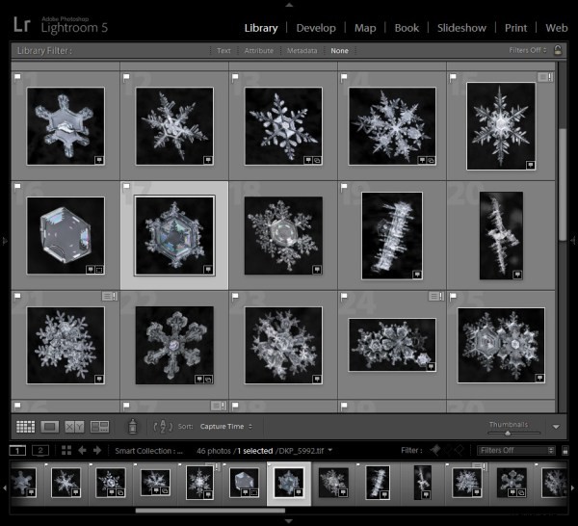The height and width of the screenshot is (526, 578).
Task: Open the second window '2' display button
Action: (x=40, y=451)
